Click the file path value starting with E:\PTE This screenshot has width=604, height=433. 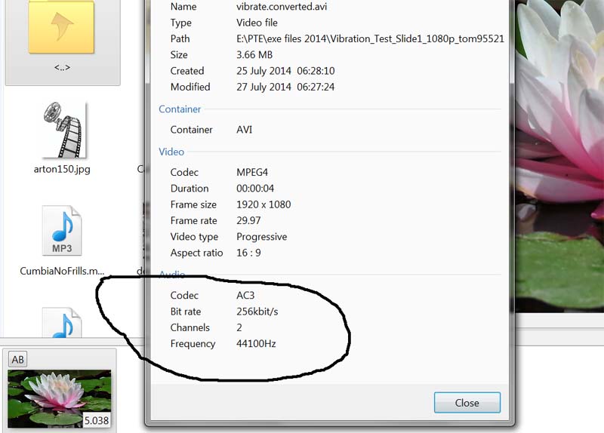370,38
